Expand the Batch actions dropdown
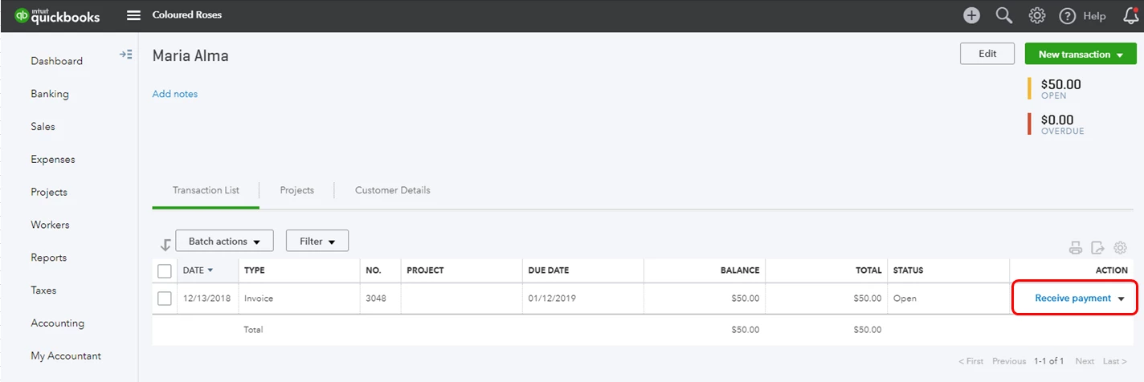1144x382 pixels. (x=224, y=241)
